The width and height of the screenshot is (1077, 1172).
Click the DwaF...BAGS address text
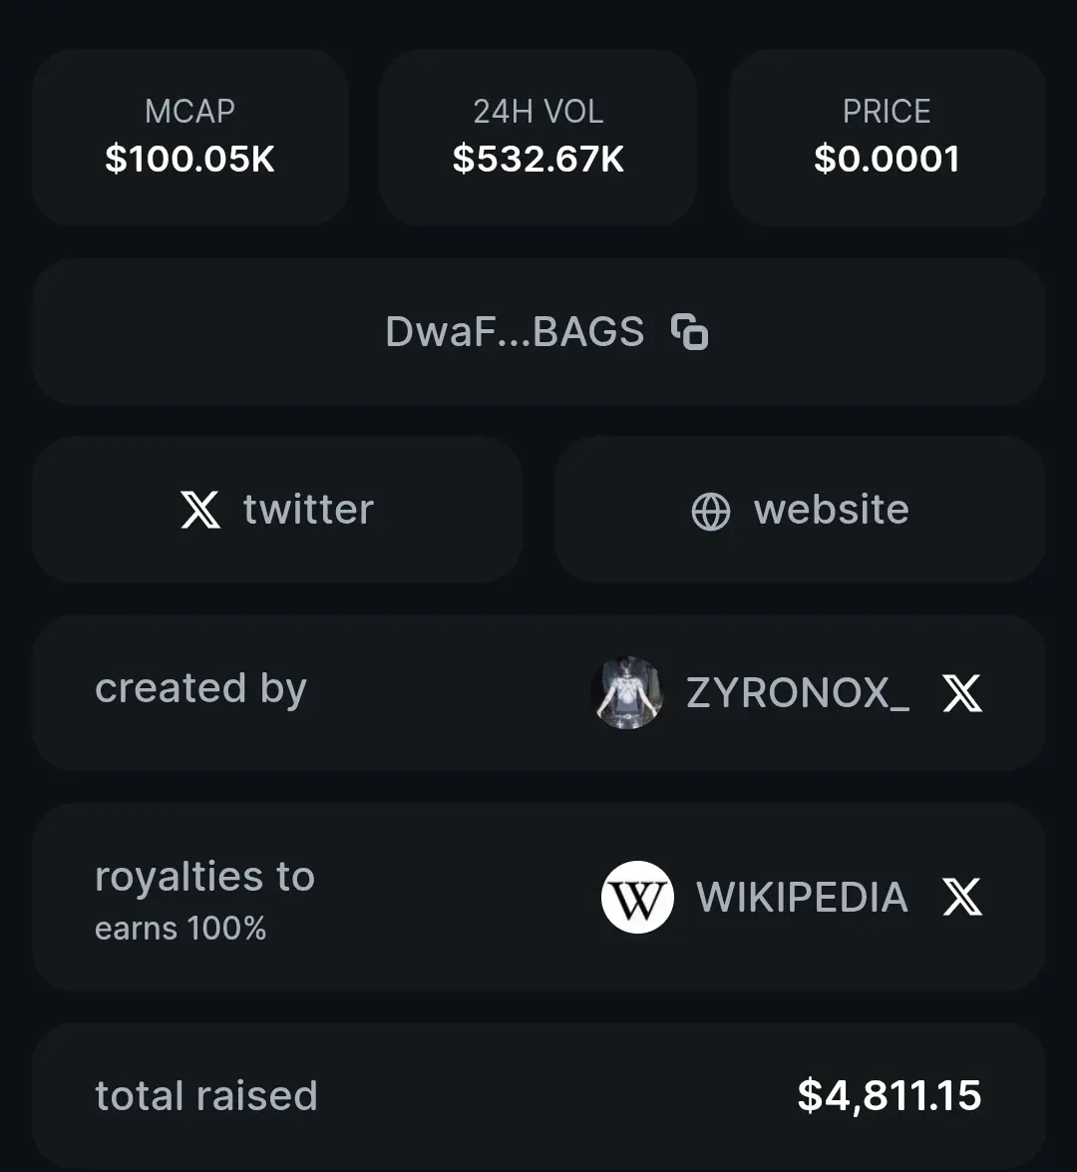[515, 332]
